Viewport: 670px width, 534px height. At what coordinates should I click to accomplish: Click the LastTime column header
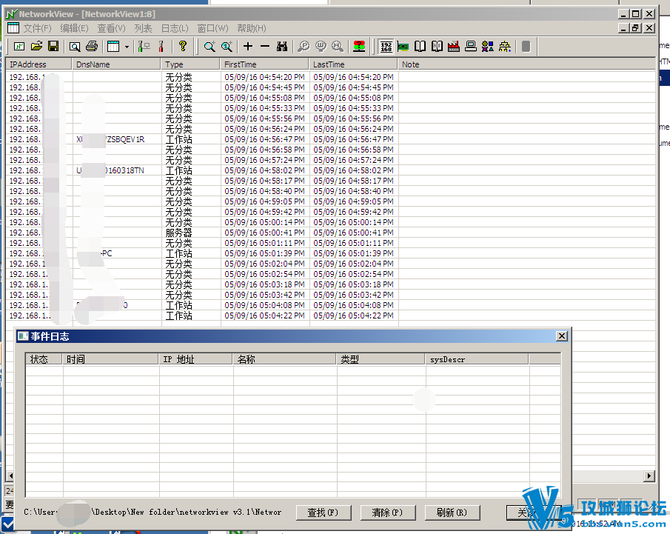(x=353, y=64)
